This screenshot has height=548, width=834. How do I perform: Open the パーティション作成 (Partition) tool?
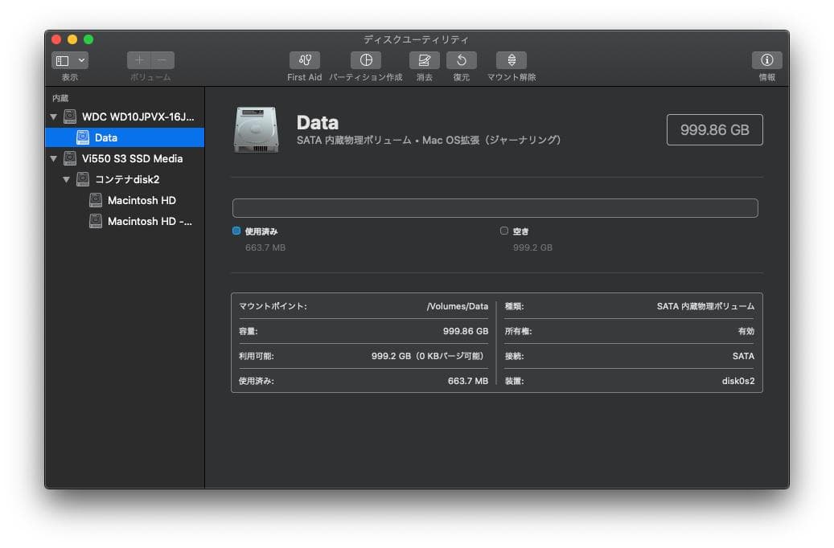pos(366,60)
